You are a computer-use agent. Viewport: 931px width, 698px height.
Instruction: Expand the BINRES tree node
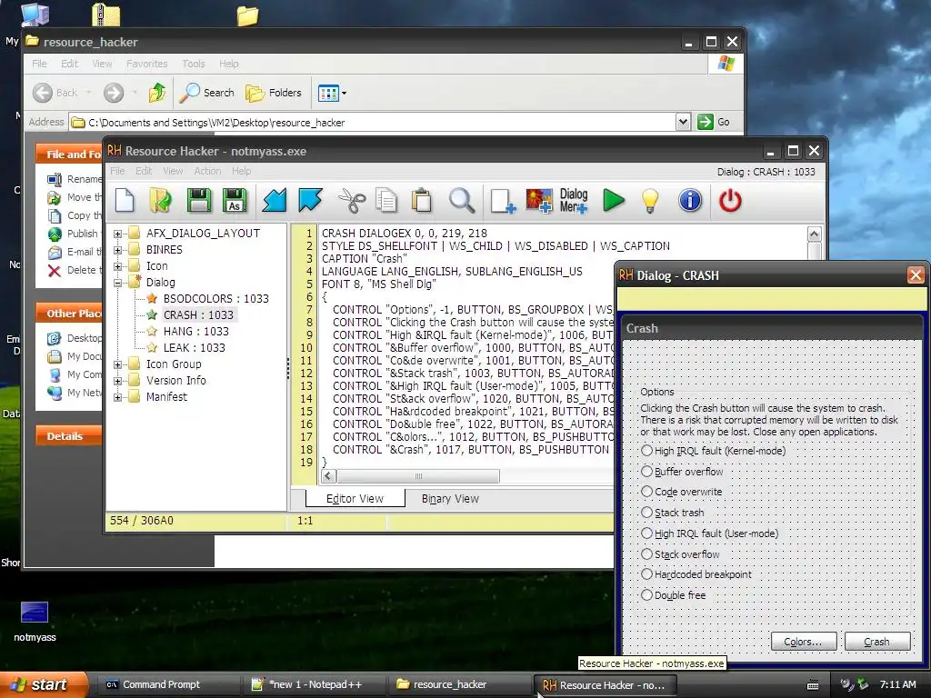(117, 251)
